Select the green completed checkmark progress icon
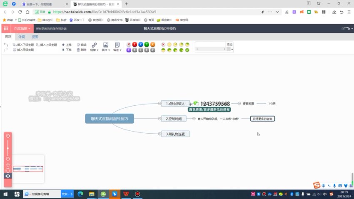The height and width of the screenshot is (199, 354). 187,50
